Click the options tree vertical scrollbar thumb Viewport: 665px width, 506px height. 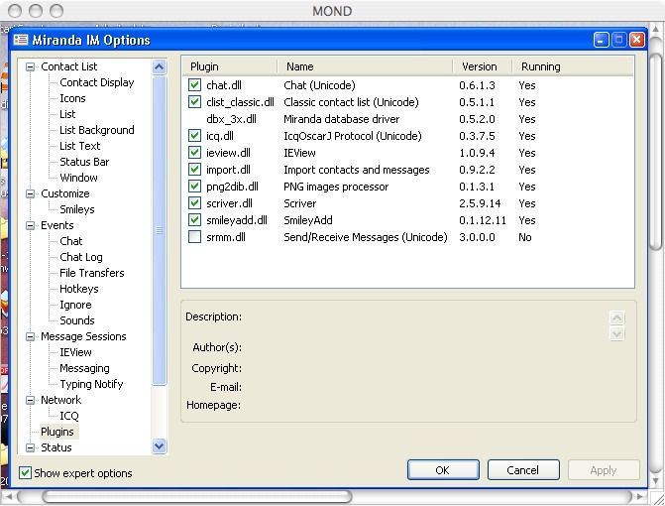160,230
